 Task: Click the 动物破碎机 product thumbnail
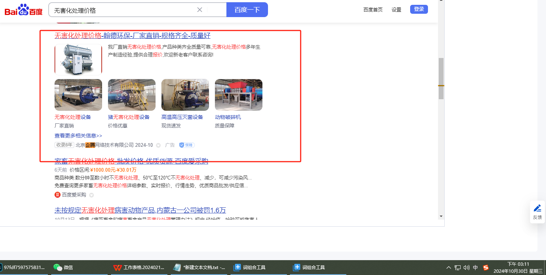239,95
